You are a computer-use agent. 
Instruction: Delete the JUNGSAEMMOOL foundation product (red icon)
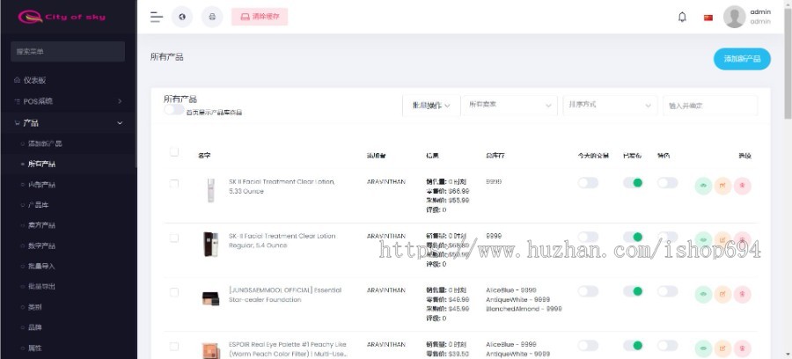743,295
